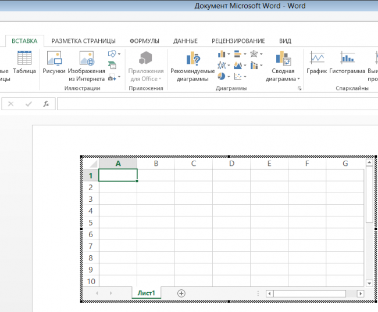The height and width of the screenshot is (312, 378).
Task: Select the Лист1 sheet tab
Action: tap(146, 293)
